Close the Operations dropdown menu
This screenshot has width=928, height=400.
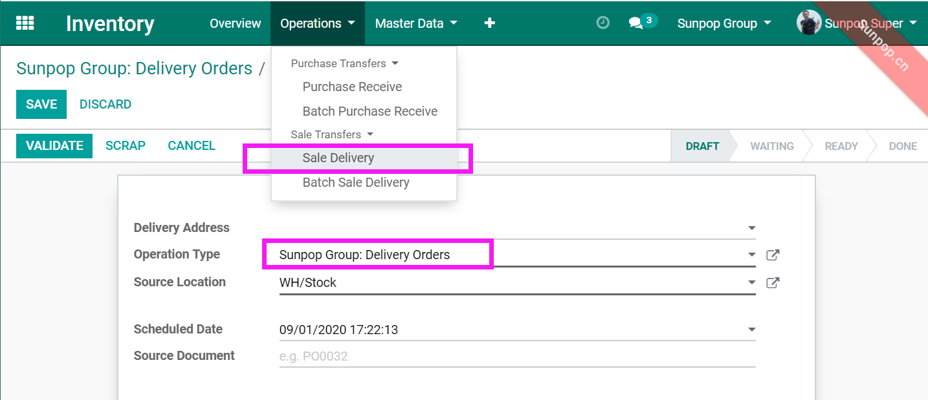318,23
